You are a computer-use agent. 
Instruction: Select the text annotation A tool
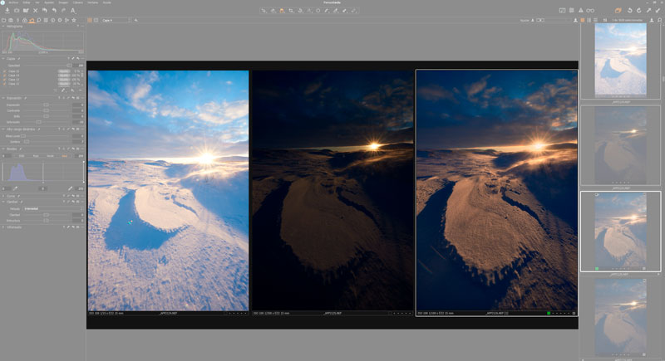73,11
